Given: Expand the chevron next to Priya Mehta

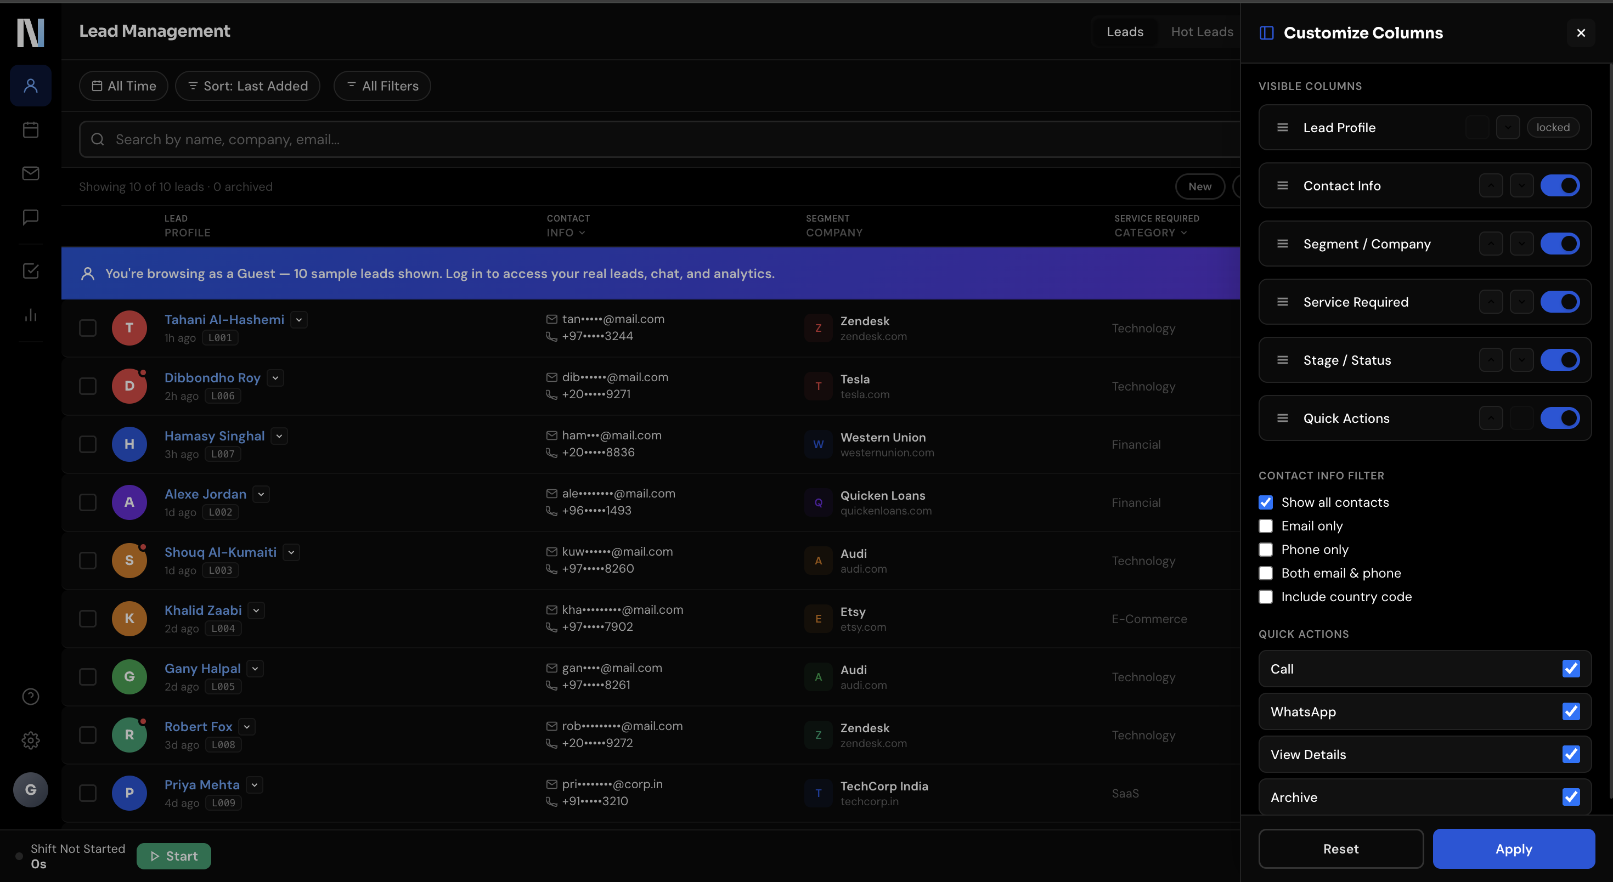Looking at the screenshot, I should pyautogui.click(x=254, y=785).
